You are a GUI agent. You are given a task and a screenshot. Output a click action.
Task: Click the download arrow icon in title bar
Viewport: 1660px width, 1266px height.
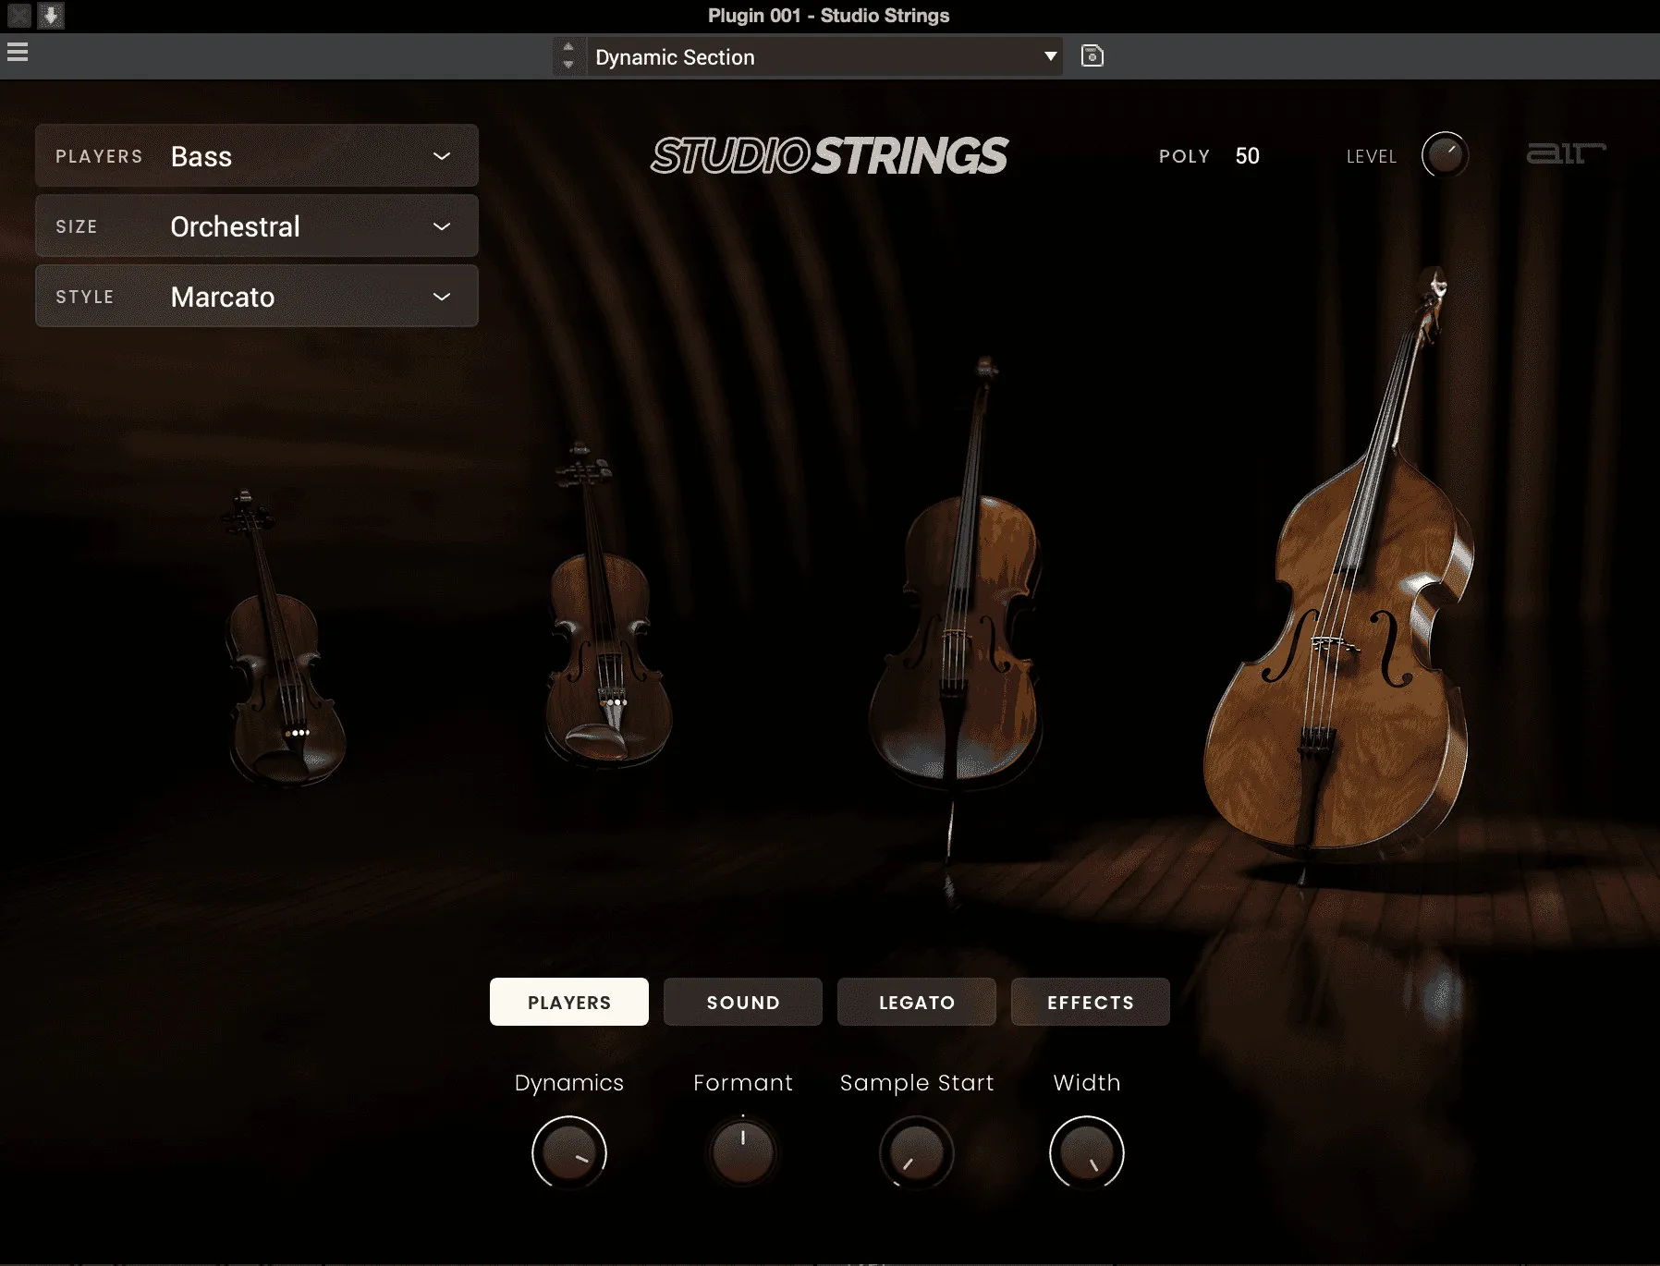(x=51, y=16)
